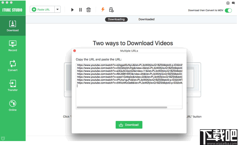Select the URL line containing 5Wiio4KoGe8

[130, 83]
